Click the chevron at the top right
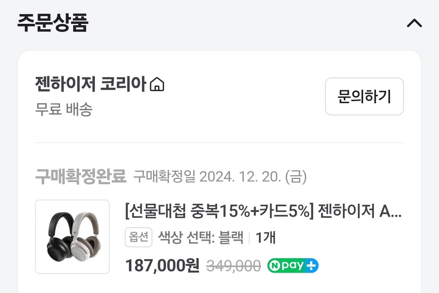Image resolution: width=439 pixels, height=293 pixels. [414, 23]
